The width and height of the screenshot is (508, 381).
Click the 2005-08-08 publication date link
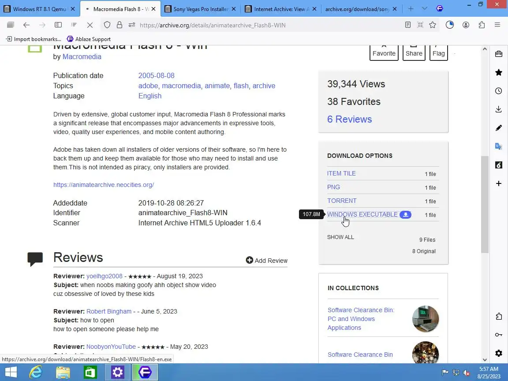tap(156, 75)
